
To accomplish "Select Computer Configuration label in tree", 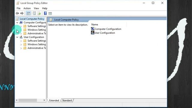I will (x=35, y=22).
